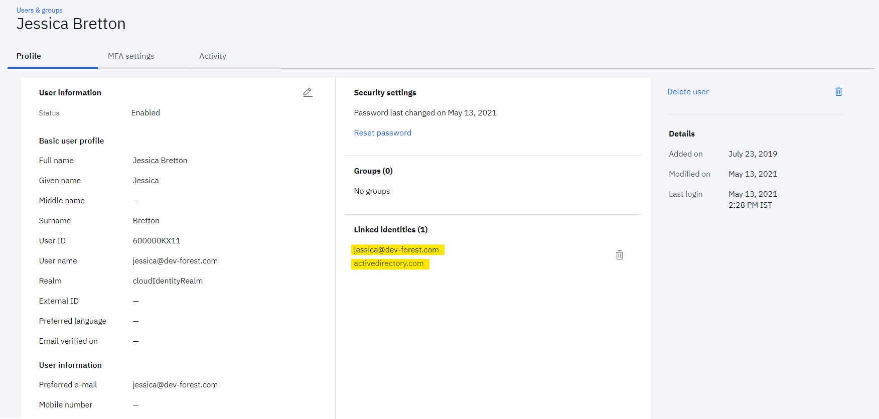879x419 pixels.
Task: Click the User name value jessica@dev-forest.com
Action: (x=175, y=261)
